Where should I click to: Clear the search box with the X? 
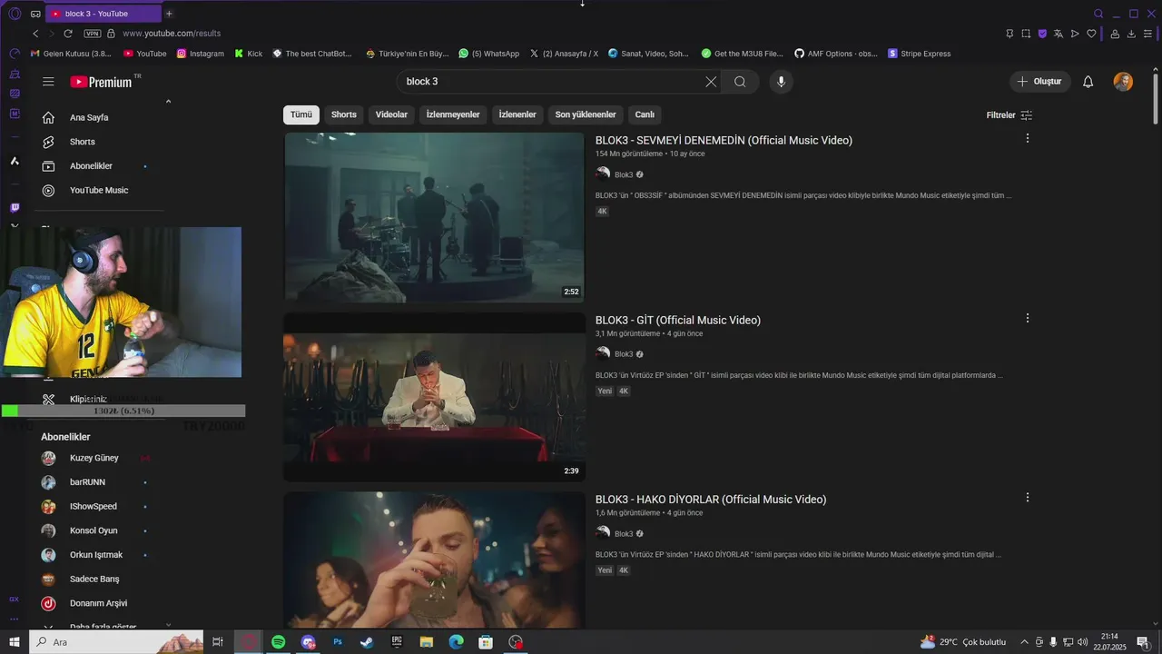click(711, 82)
